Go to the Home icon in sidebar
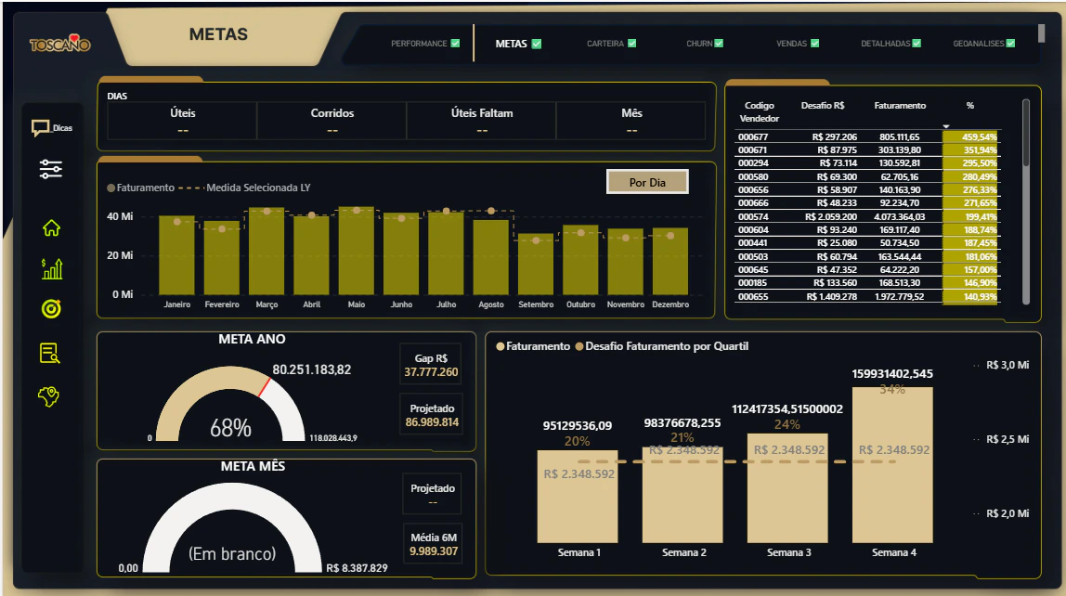Image resolution: width=1066 pixels, height=596 pixels. tap(51, 227)
